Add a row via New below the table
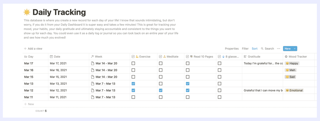The image size is (320, 121). click(x=29, y=104)
